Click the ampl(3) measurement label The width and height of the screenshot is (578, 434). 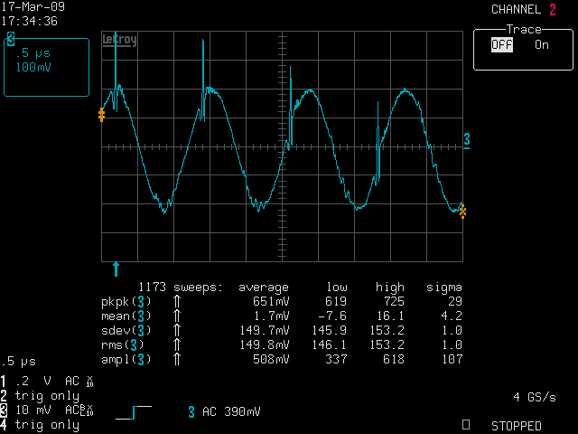126,360
